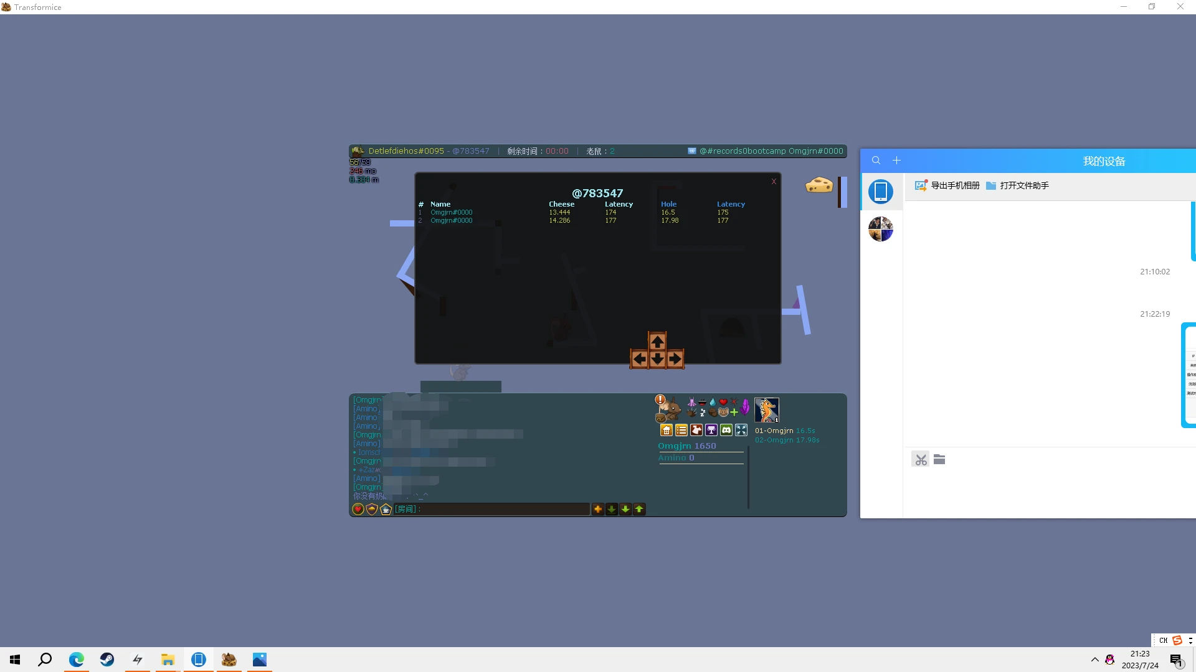This screenshot has height=672, width=1196.
Task: Click the cheese time 14.286
Action: click(559, 220)
